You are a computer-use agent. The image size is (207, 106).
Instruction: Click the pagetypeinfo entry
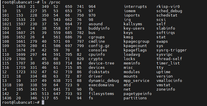point(138,94)
